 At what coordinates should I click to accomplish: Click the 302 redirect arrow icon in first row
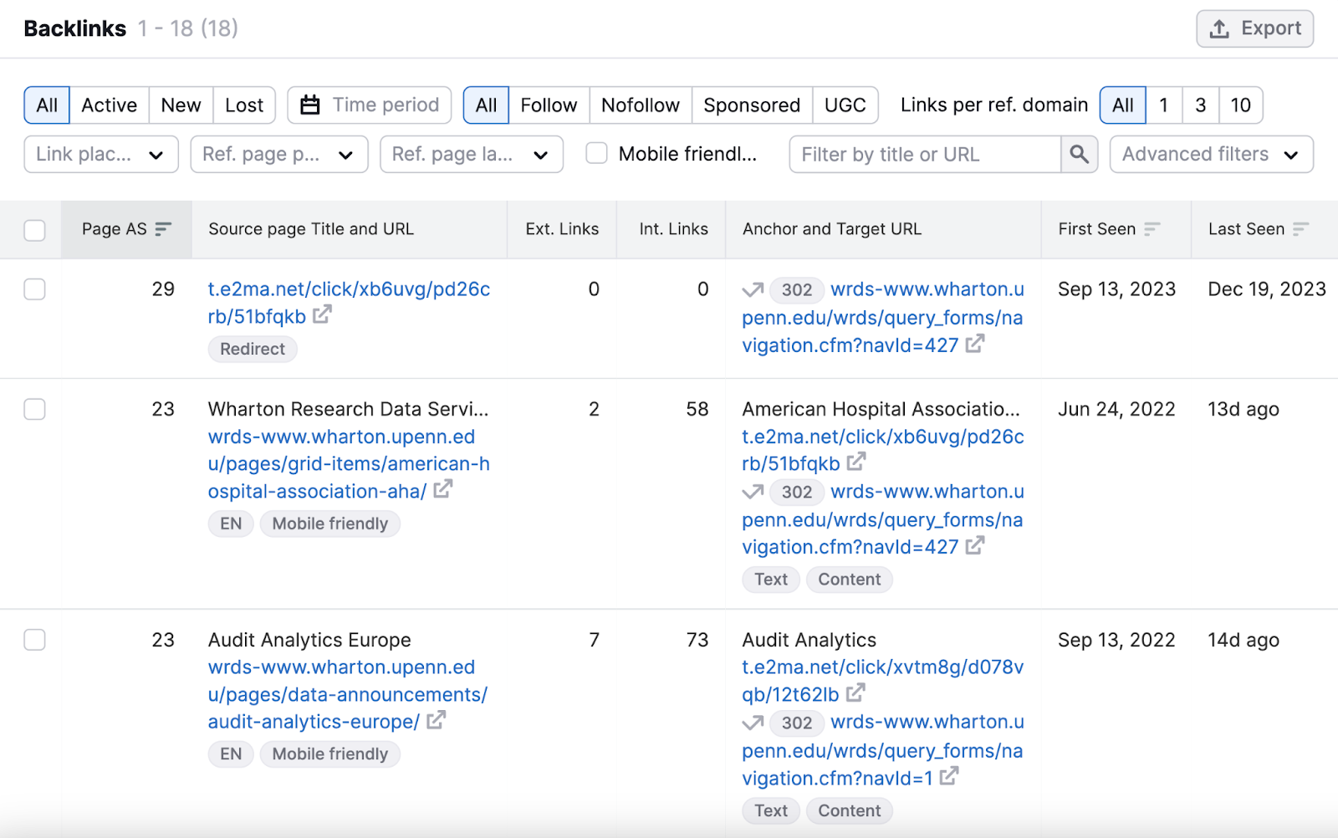coord(752,289)
